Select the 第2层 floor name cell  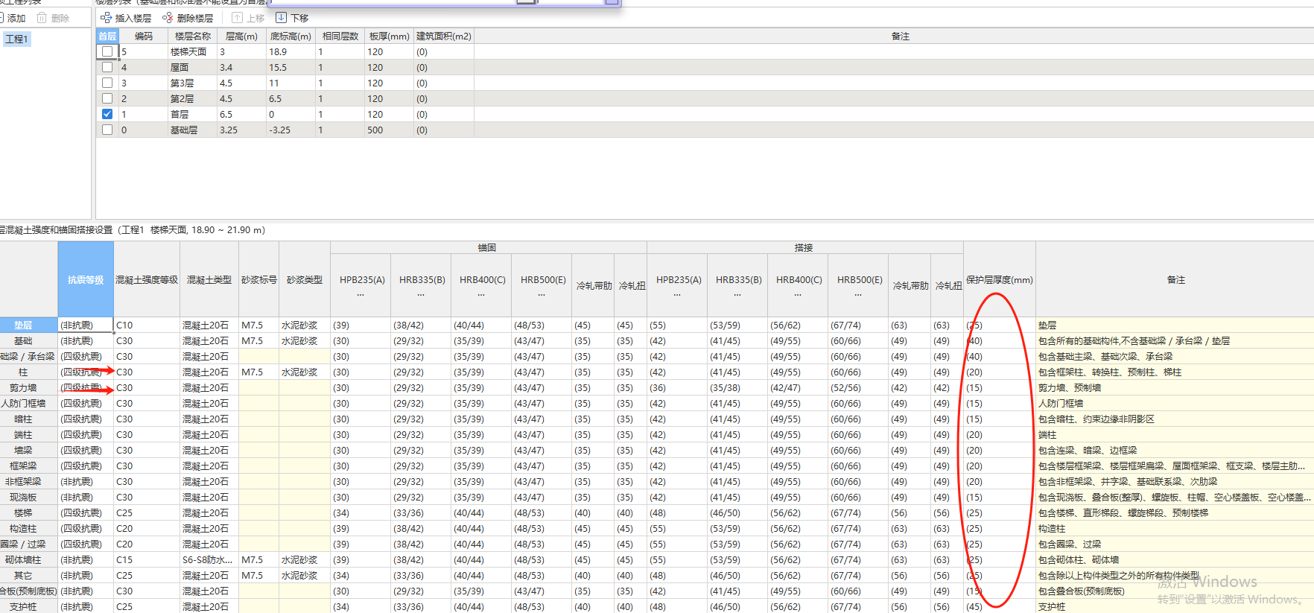[192, 98]
